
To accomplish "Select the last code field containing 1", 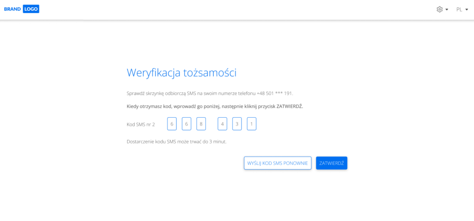I will click(251, 124).
